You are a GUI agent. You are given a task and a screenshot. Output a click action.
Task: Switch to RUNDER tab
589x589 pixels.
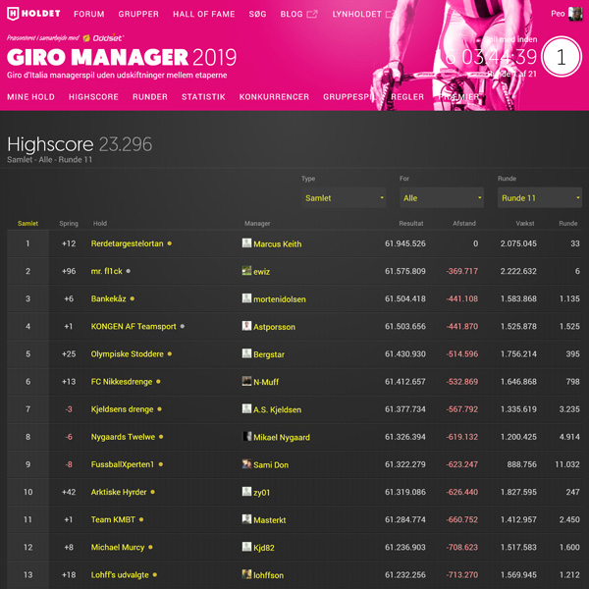(150, 97)
